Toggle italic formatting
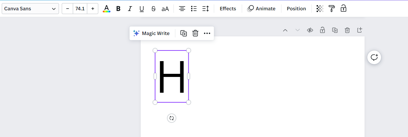This screenshot has width=408, height=137. coord(130,9)
